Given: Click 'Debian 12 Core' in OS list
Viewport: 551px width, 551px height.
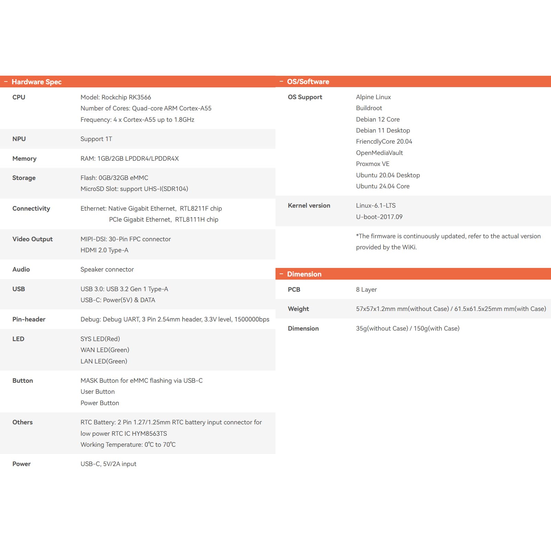Looking at the screenshot, I should coord(378,119).
